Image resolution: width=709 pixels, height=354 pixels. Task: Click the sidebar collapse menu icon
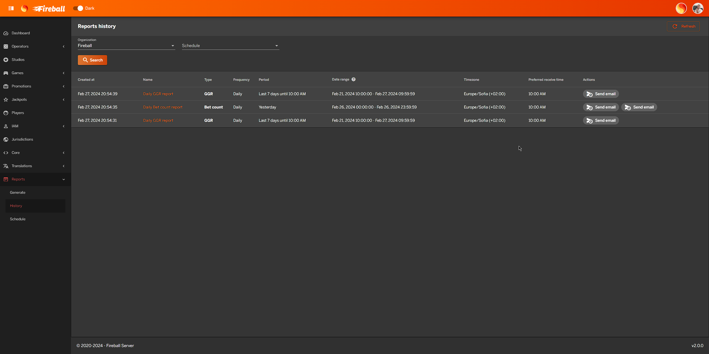coord(11,8)
